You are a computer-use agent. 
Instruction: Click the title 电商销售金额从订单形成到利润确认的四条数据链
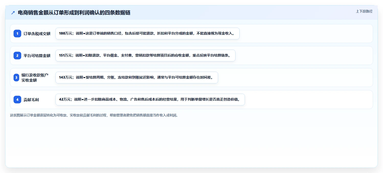[74, 13]
